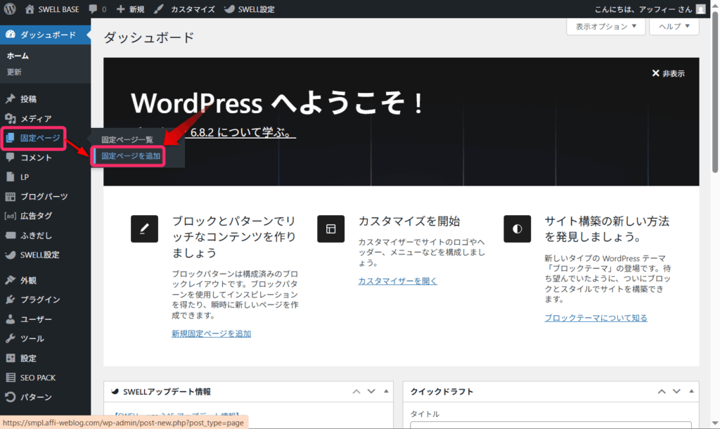720x429 pixels.
Task: Open プラグイン plug icon
Action: click(x=10, y=300)
